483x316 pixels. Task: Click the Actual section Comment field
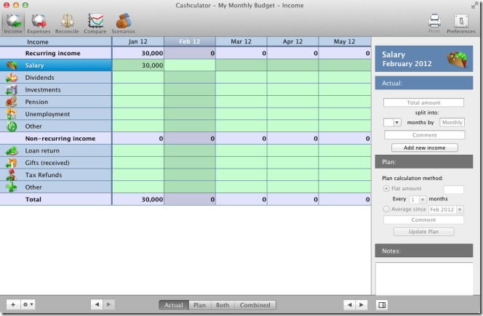pyautogui.click(x=425, y=135)
